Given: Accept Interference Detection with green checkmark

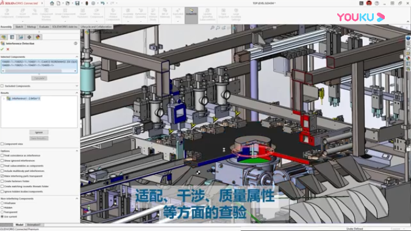Looking at the screenshot, I should 2,49.
